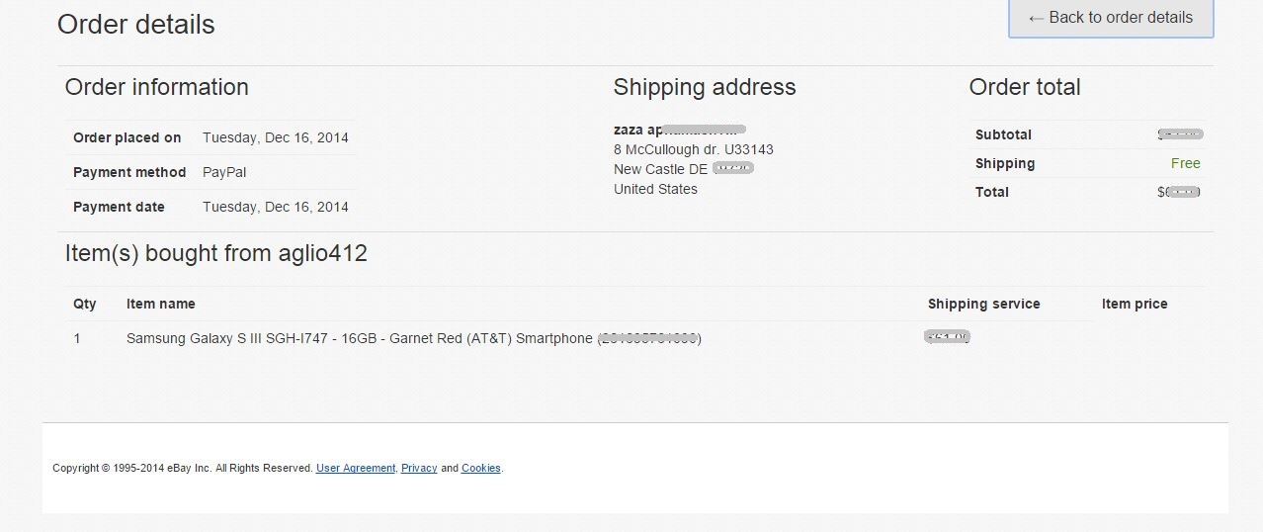The height and width of the screenshot is (532, 1263).
Task: Click the Back to order details button
Action: click(1110, 18)
